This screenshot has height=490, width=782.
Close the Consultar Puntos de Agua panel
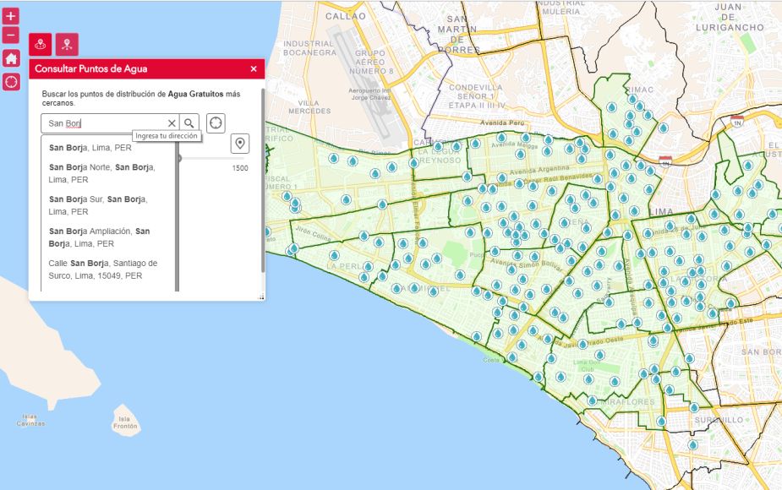tap(254, 69)
